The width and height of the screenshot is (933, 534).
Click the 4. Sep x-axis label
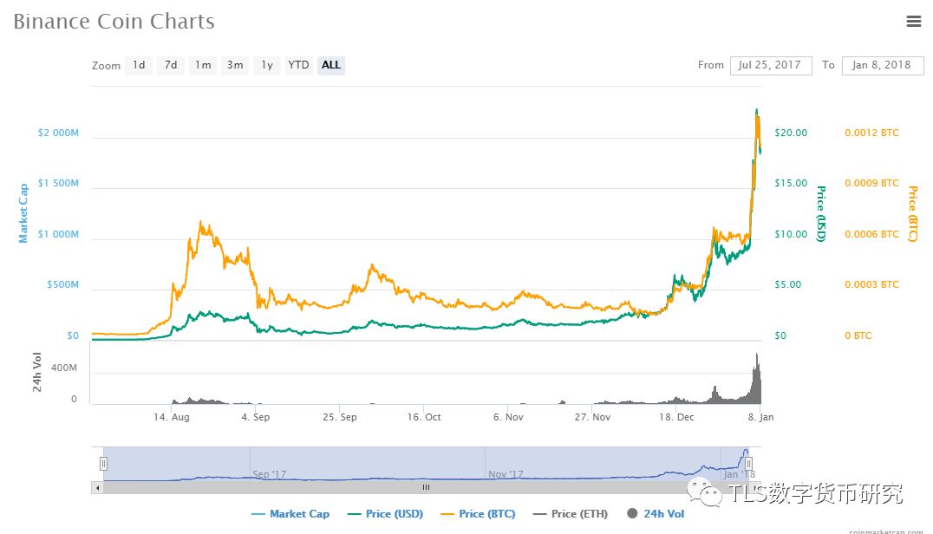click(x=255, y=417)
